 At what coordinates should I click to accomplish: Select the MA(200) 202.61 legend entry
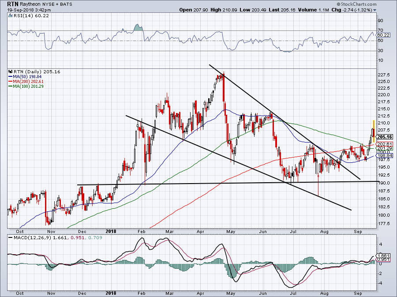[28, 82]
